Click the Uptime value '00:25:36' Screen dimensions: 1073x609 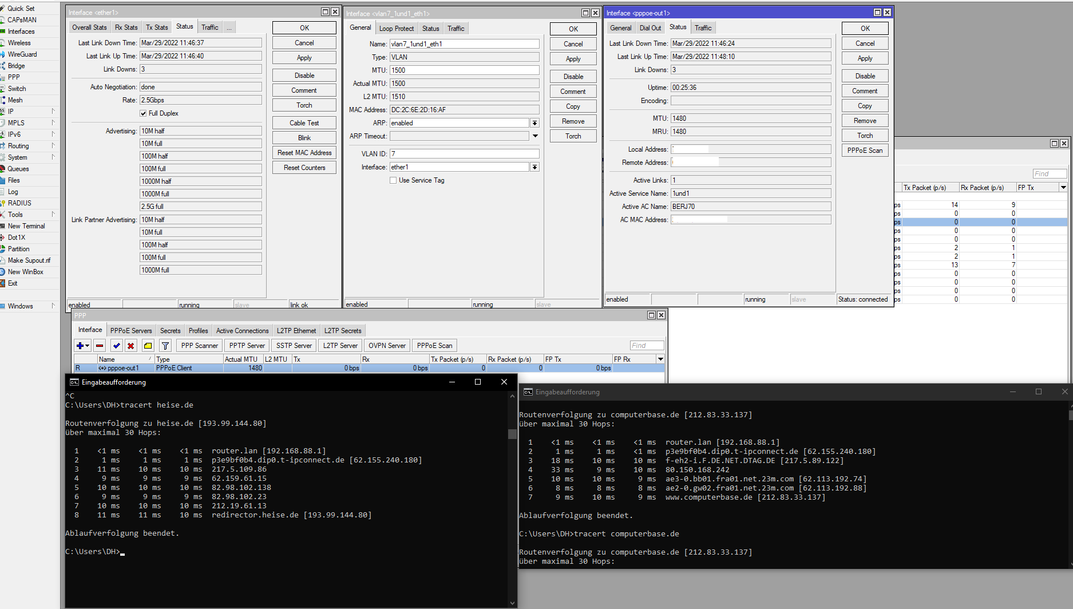[x=751, y=88]
